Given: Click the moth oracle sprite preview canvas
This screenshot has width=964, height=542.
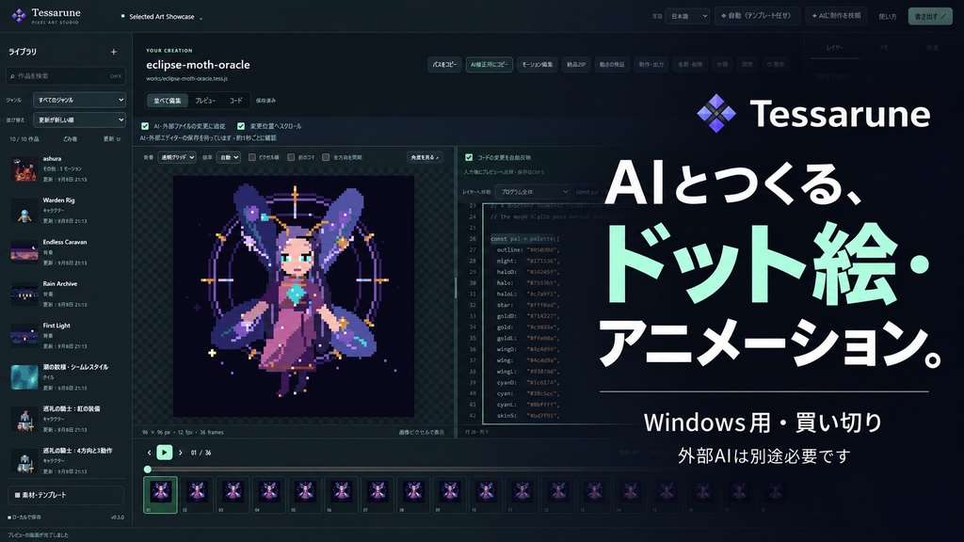Looking at the screenshot, I should pos(294,296).
